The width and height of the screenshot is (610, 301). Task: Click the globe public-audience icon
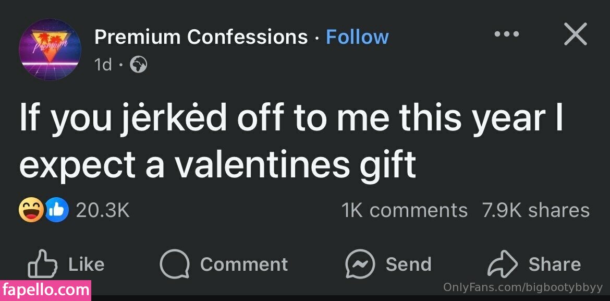pos(138,65)
